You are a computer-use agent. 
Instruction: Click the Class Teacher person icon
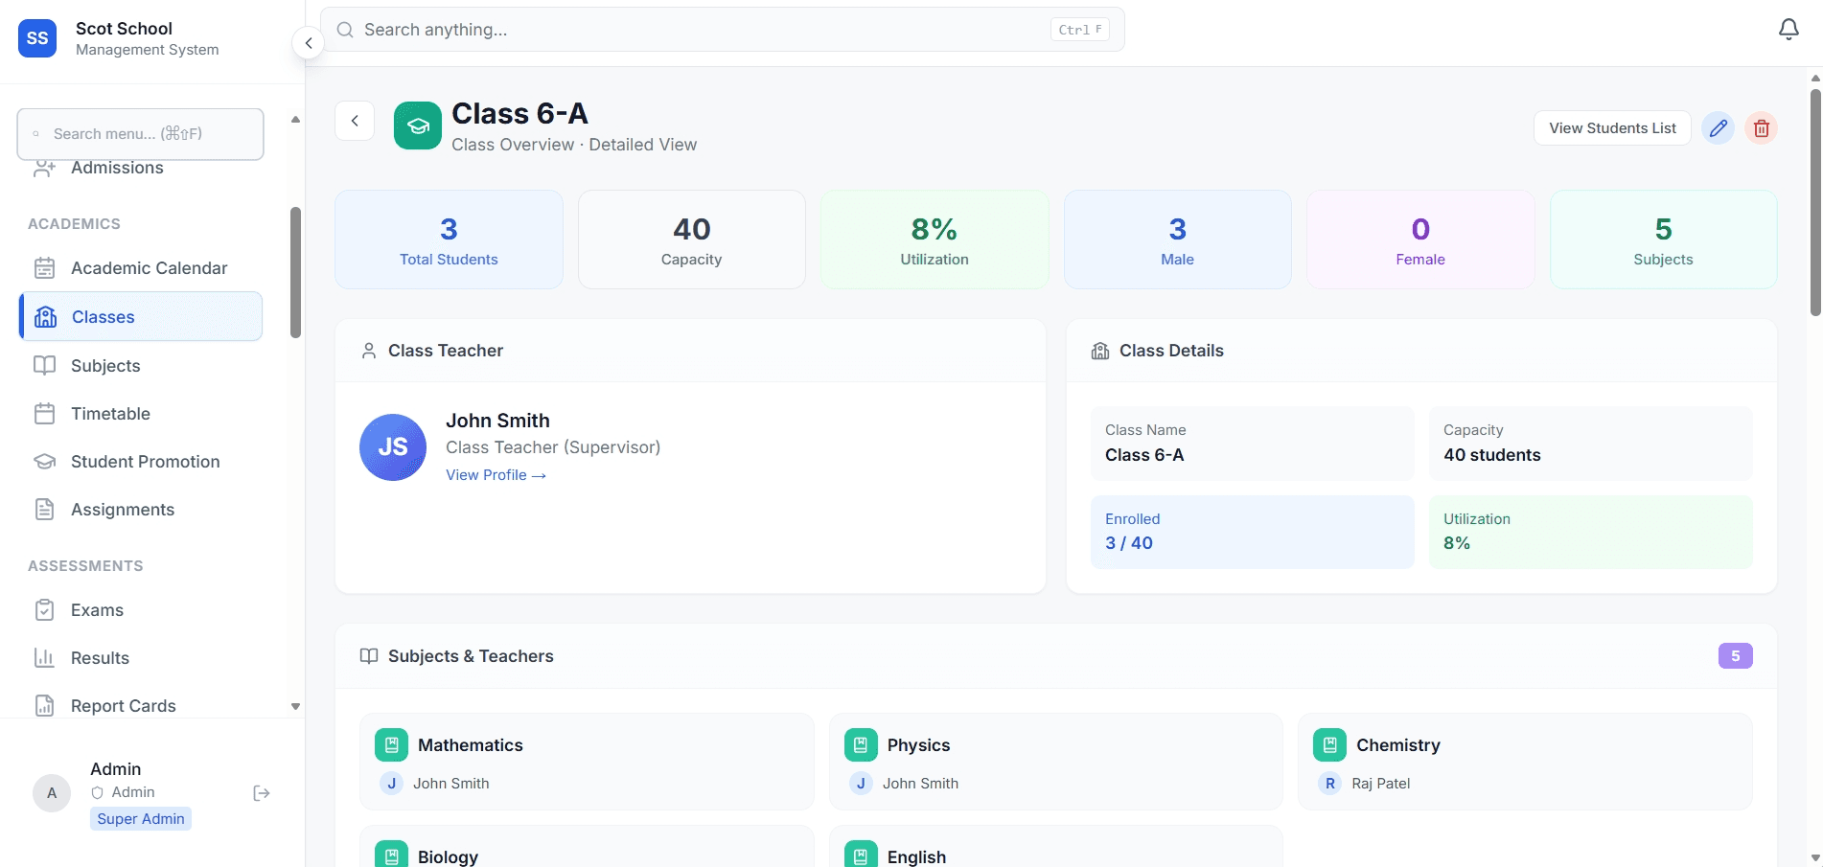click(369, 351)
